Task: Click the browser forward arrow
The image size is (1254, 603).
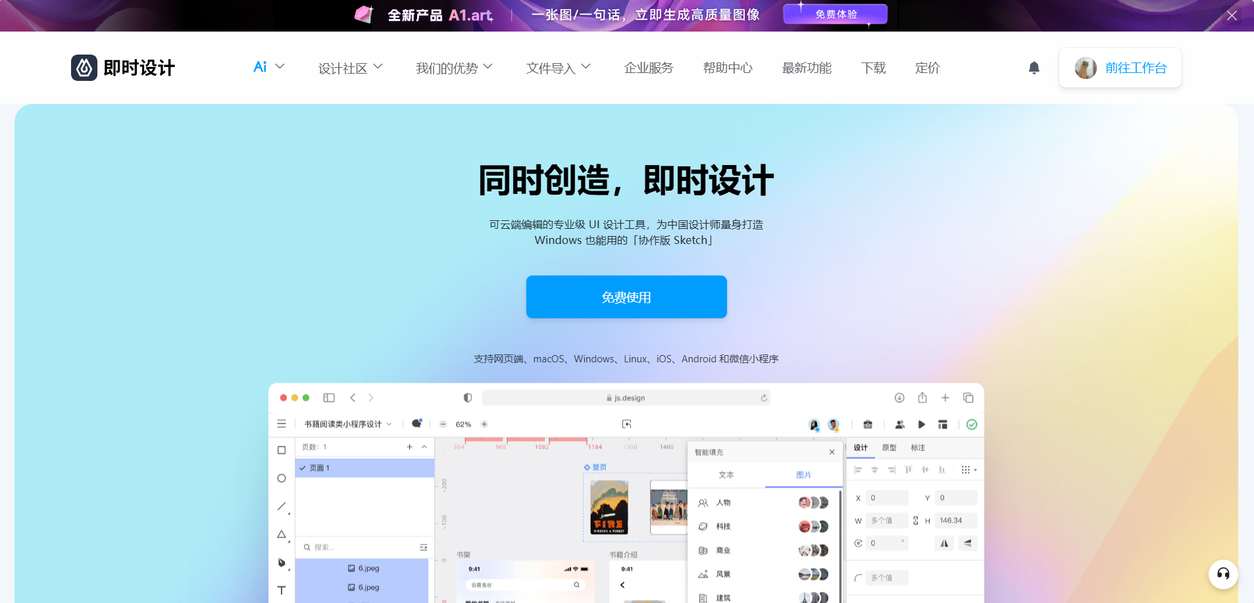Action: coord(371,398)
